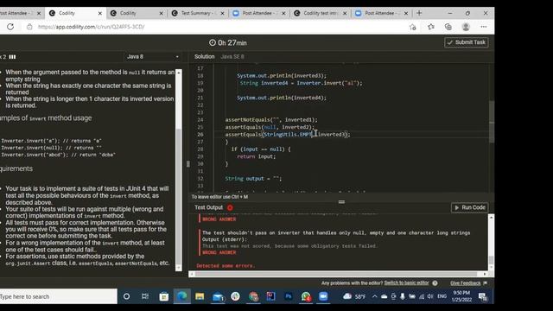Click the code editor vertical scrollbar thumb
The image size is (553, 311).
click(x=492, y=122)
